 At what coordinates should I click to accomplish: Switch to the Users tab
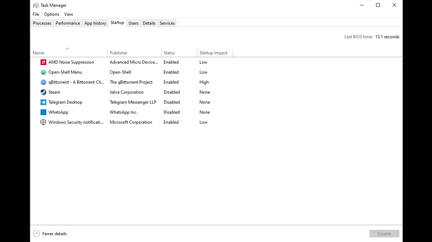click(133, 23)
